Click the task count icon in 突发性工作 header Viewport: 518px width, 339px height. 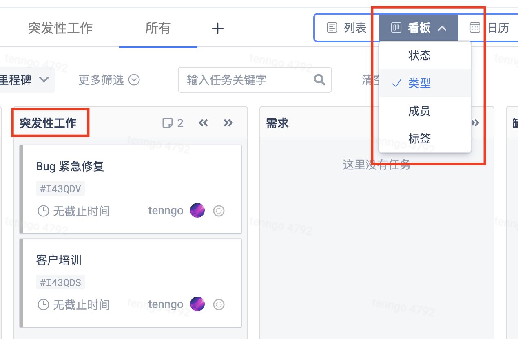click(167, 123)
